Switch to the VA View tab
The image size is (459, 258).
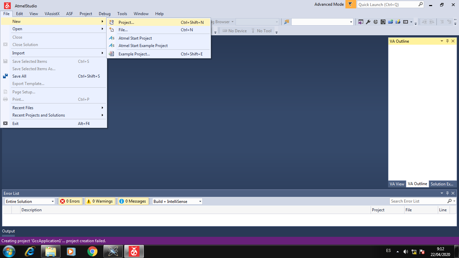397,184
